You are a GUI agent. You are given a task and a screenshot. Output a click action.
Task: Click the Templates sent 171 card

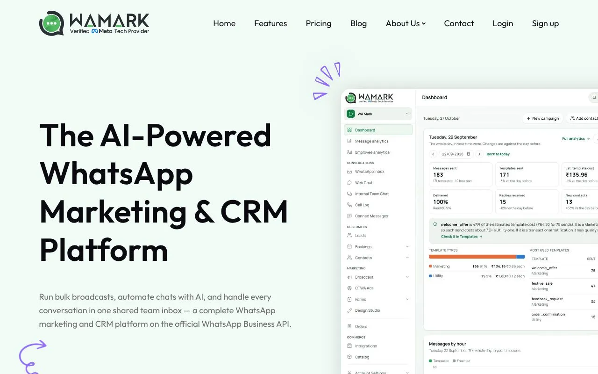(x=527, y=174)
